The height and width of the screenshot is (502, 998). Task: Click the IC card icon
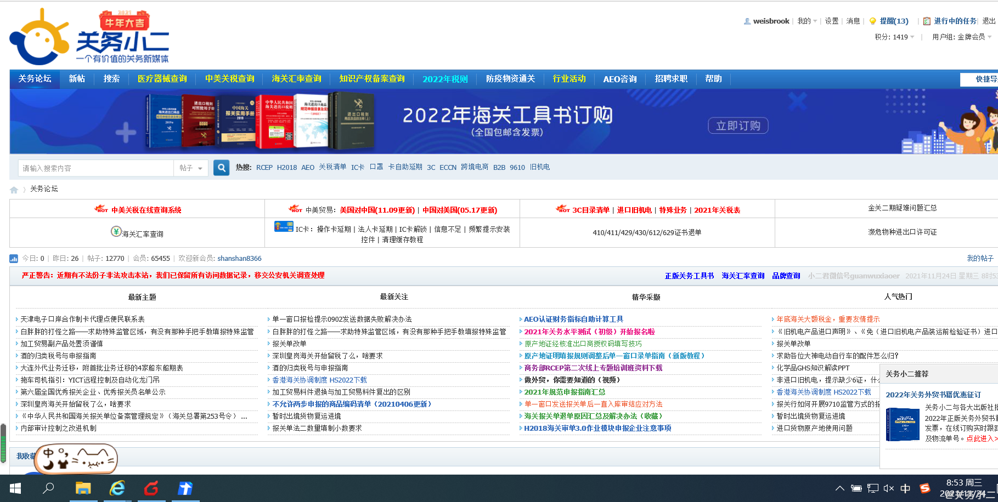[284, 226]
